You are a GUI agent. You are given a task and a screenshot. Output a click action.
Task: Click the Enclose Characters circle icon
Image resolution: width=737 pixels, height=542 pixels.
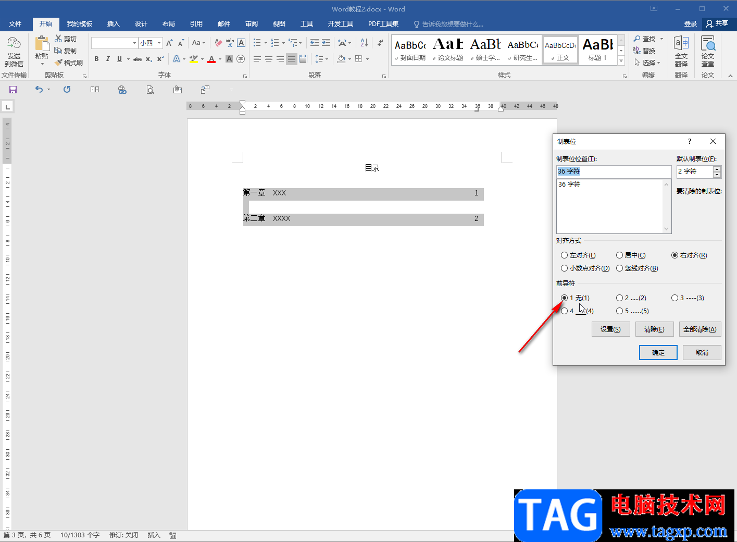click(x=241, y=59)
